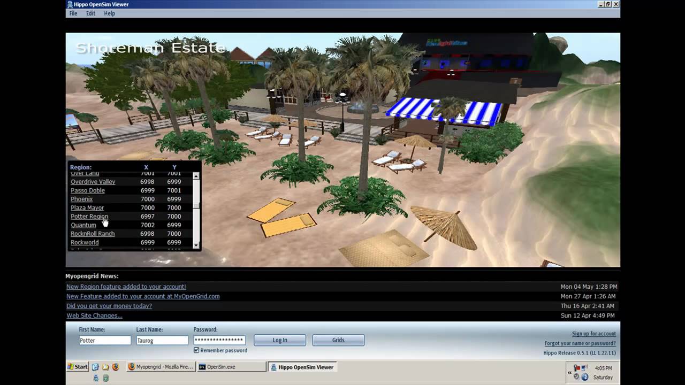Image resolution: width=685 pixels, height=385 pixels.
Task: Click the Password input field
Action: click(219, 340)
